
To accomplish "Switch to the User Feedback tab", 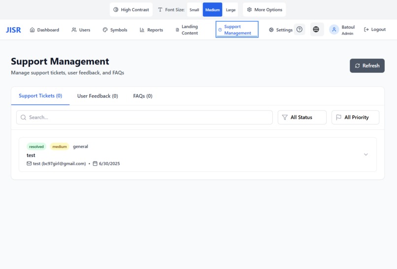I will (x=98, y=96).
